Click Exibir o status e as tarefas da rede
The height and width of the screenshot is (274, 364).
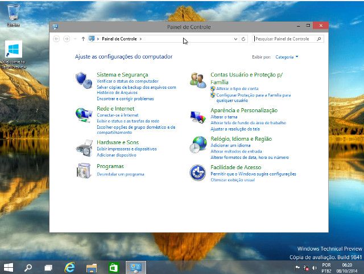click(128, 121)
